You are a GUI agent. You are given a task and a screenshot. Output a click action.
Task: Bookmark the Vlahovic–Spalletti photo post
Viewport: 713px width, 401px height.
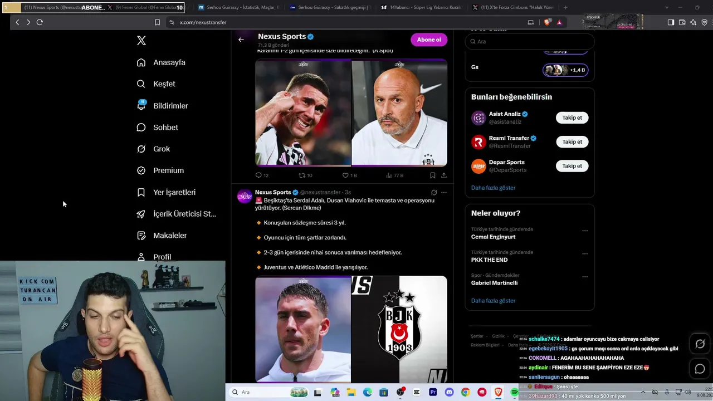click(432, 175)
